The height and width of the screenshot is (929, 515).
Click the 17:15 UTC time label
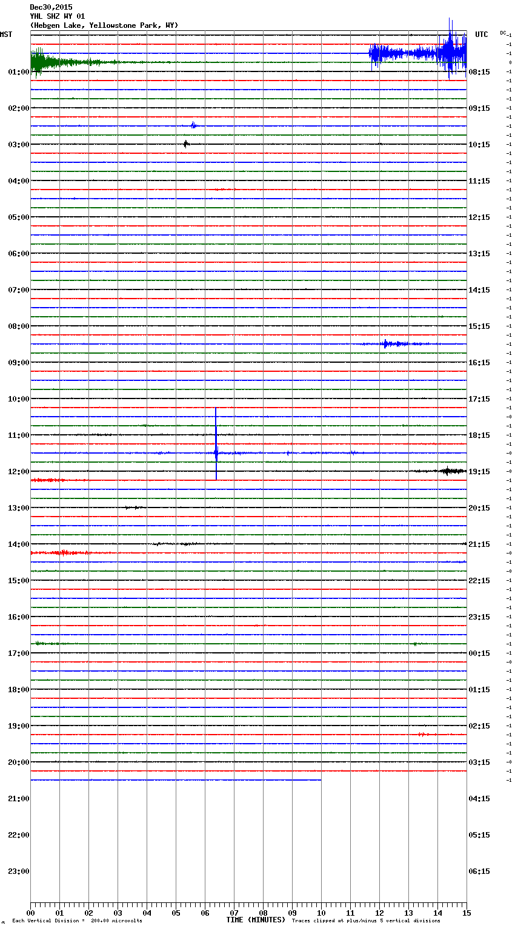tap(479, 399)
